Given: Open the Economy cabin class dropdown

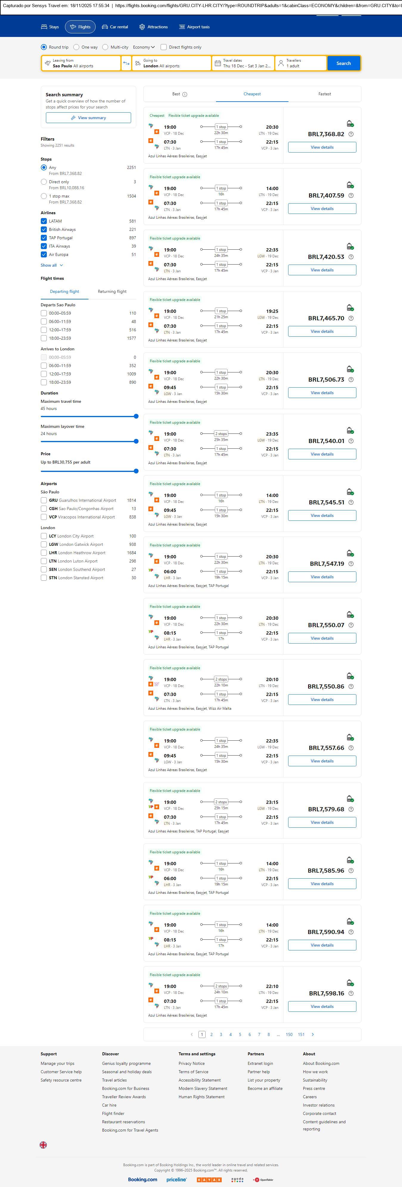Looking at the screenshot, I should [x=144, y=47].
